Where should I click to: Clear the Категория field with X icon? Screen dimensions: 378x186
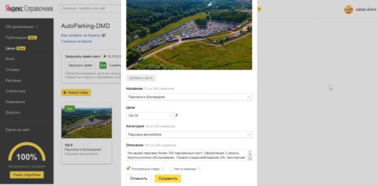[x=248, y=135]
